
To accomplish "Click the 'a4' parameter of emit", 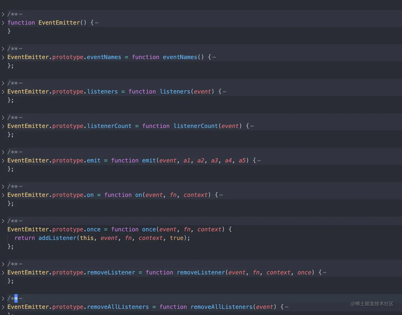I will 229,161.
